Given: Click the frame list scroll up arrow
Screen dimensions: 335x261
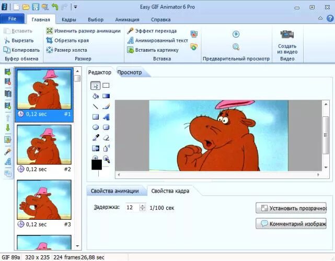Looking at the screenshot, I should pos(77,71).
